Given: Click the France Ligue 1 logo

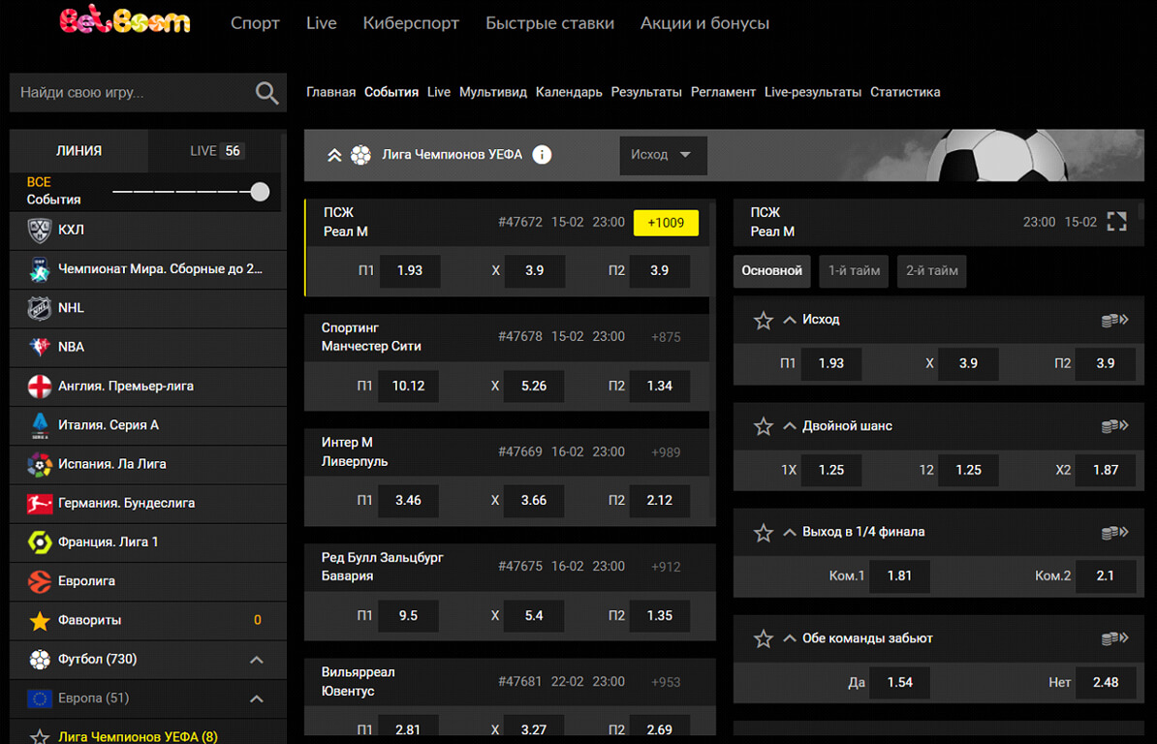Looking at the screenshot, I should tap(39, 542).
